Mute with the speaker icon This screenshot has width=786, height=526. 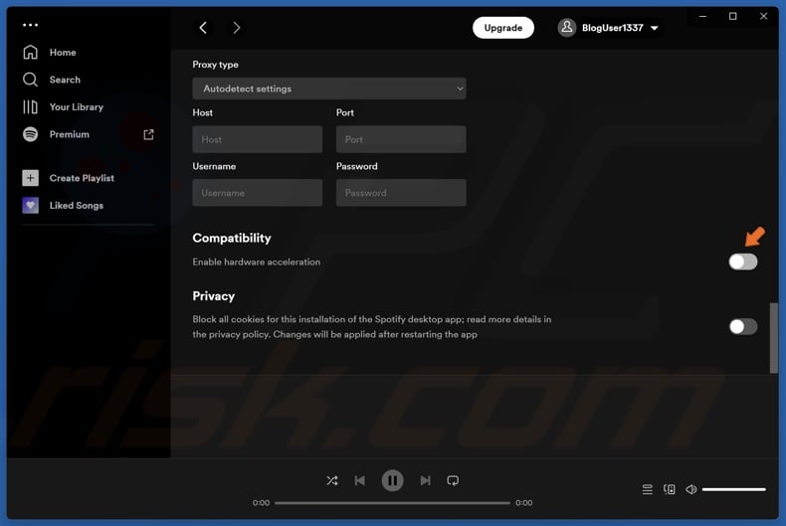coord(691,489)
